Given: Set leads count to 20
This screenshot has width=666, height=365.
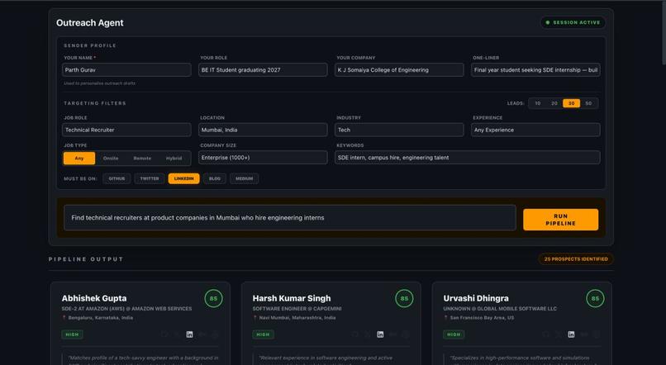Looking at the screenshot, I should tap(554, 103).
